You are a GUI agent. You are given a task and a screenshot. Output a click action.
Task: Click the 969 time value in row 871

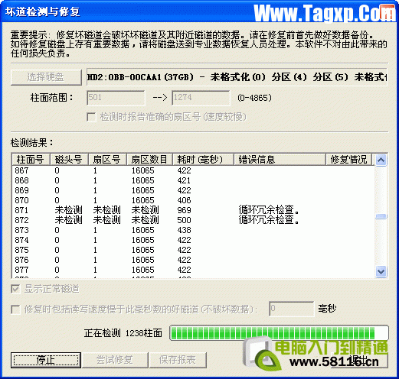[x=184, y=210]
